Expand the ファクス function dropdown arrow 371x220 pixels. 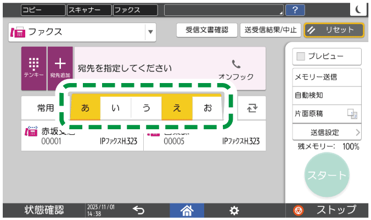(150, 32)
